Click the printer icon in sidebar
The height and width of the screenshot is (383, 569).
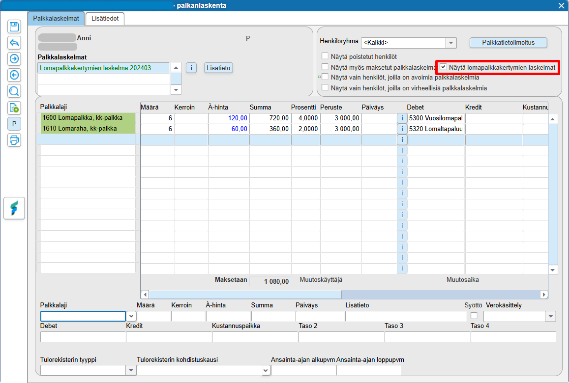14,140
